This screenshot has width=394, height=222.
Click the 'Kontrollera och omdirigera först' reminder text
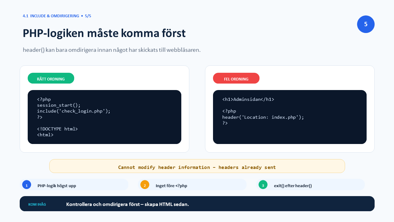tap(127, 204)
